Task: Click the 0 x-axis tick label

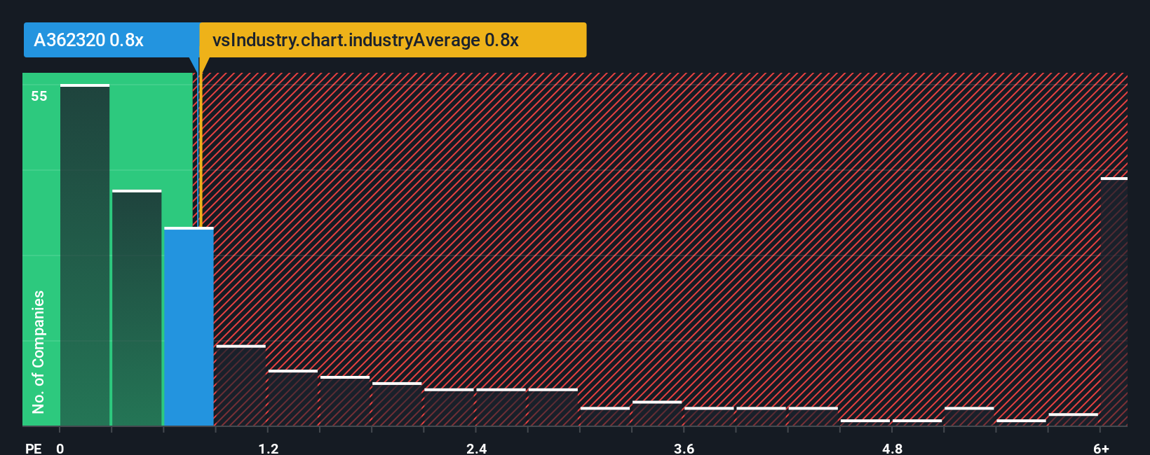Action: coord(60,448)
